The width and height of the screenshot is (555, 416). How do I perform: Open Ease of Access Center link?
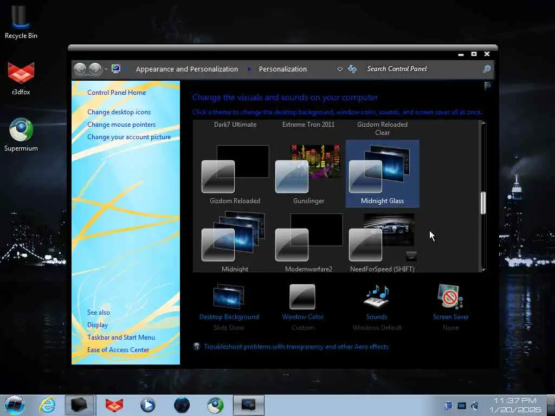click(x=118, y=350)
